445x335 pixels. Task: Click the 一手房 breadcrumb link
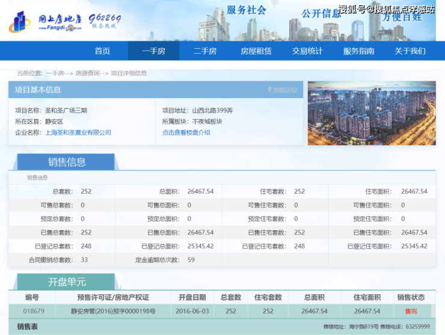55,73
